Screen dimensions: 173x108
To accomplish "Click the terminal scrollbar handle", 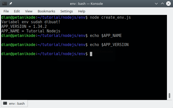I will tap(169, 96).
